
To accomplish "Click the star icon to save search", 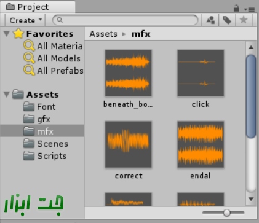I will [x=244, y=20].
